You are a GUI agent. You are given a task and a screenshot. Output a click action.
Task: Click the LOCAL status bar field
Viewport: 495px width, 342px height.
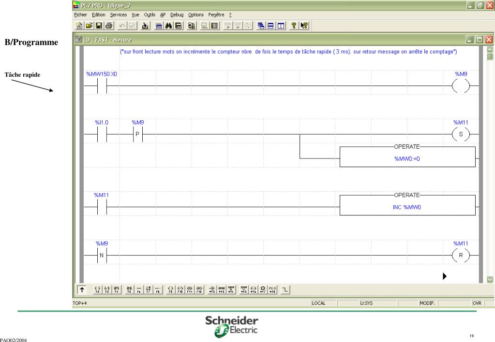[x=324, y=303]
